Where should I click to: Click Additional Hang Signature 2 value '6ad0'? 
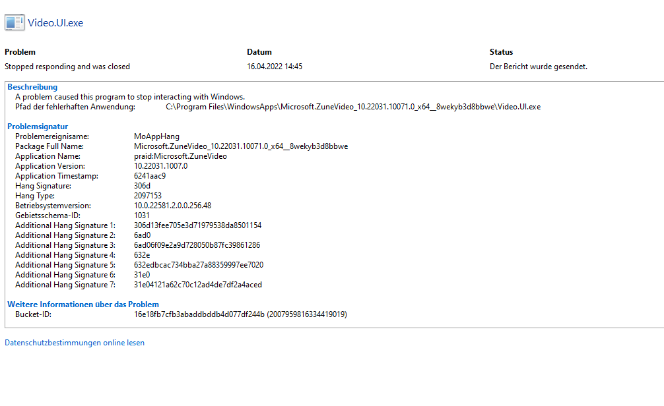coord(143,235)
